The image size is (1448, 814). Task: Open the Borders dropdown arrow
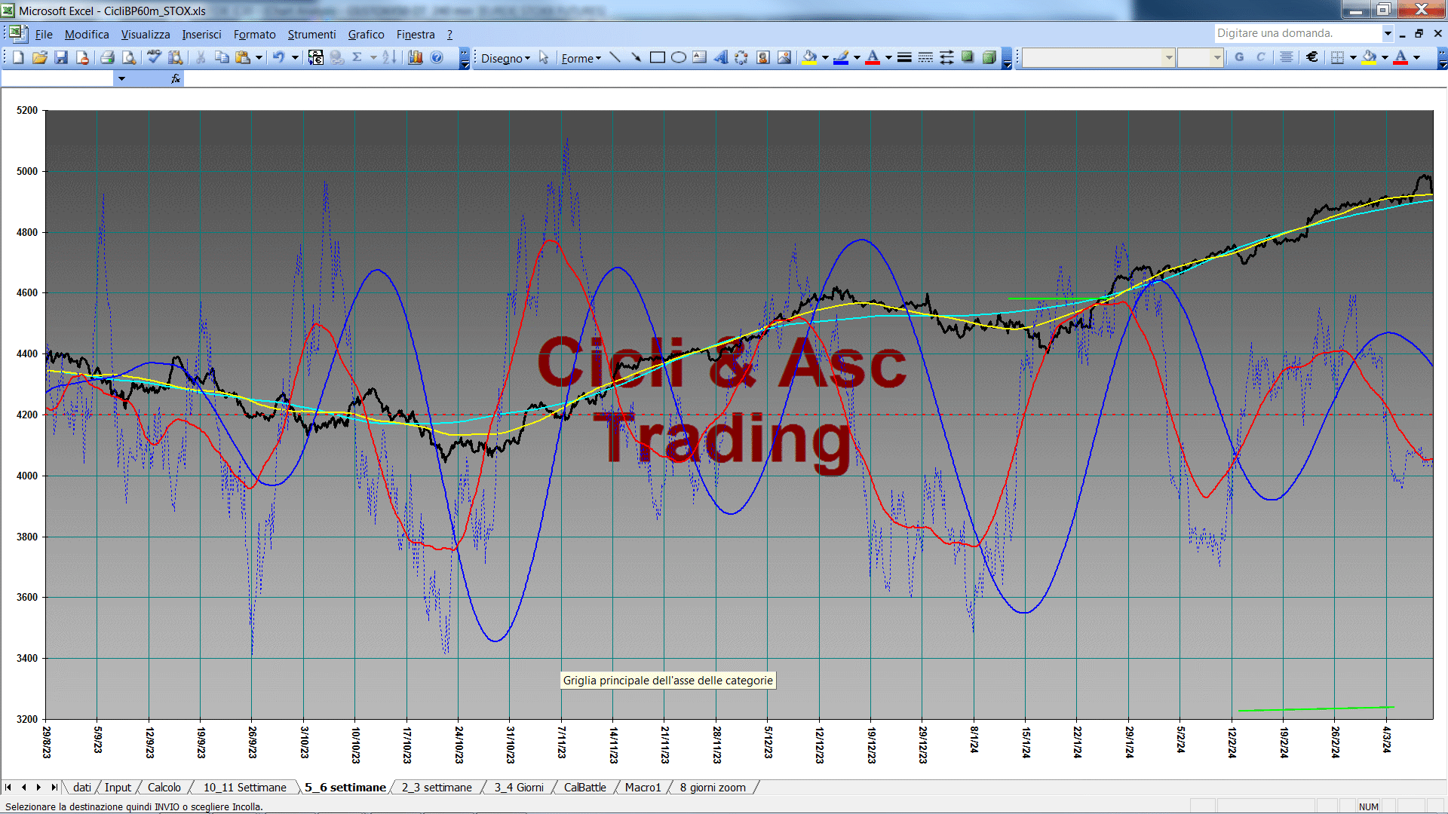pos(1353,58)
